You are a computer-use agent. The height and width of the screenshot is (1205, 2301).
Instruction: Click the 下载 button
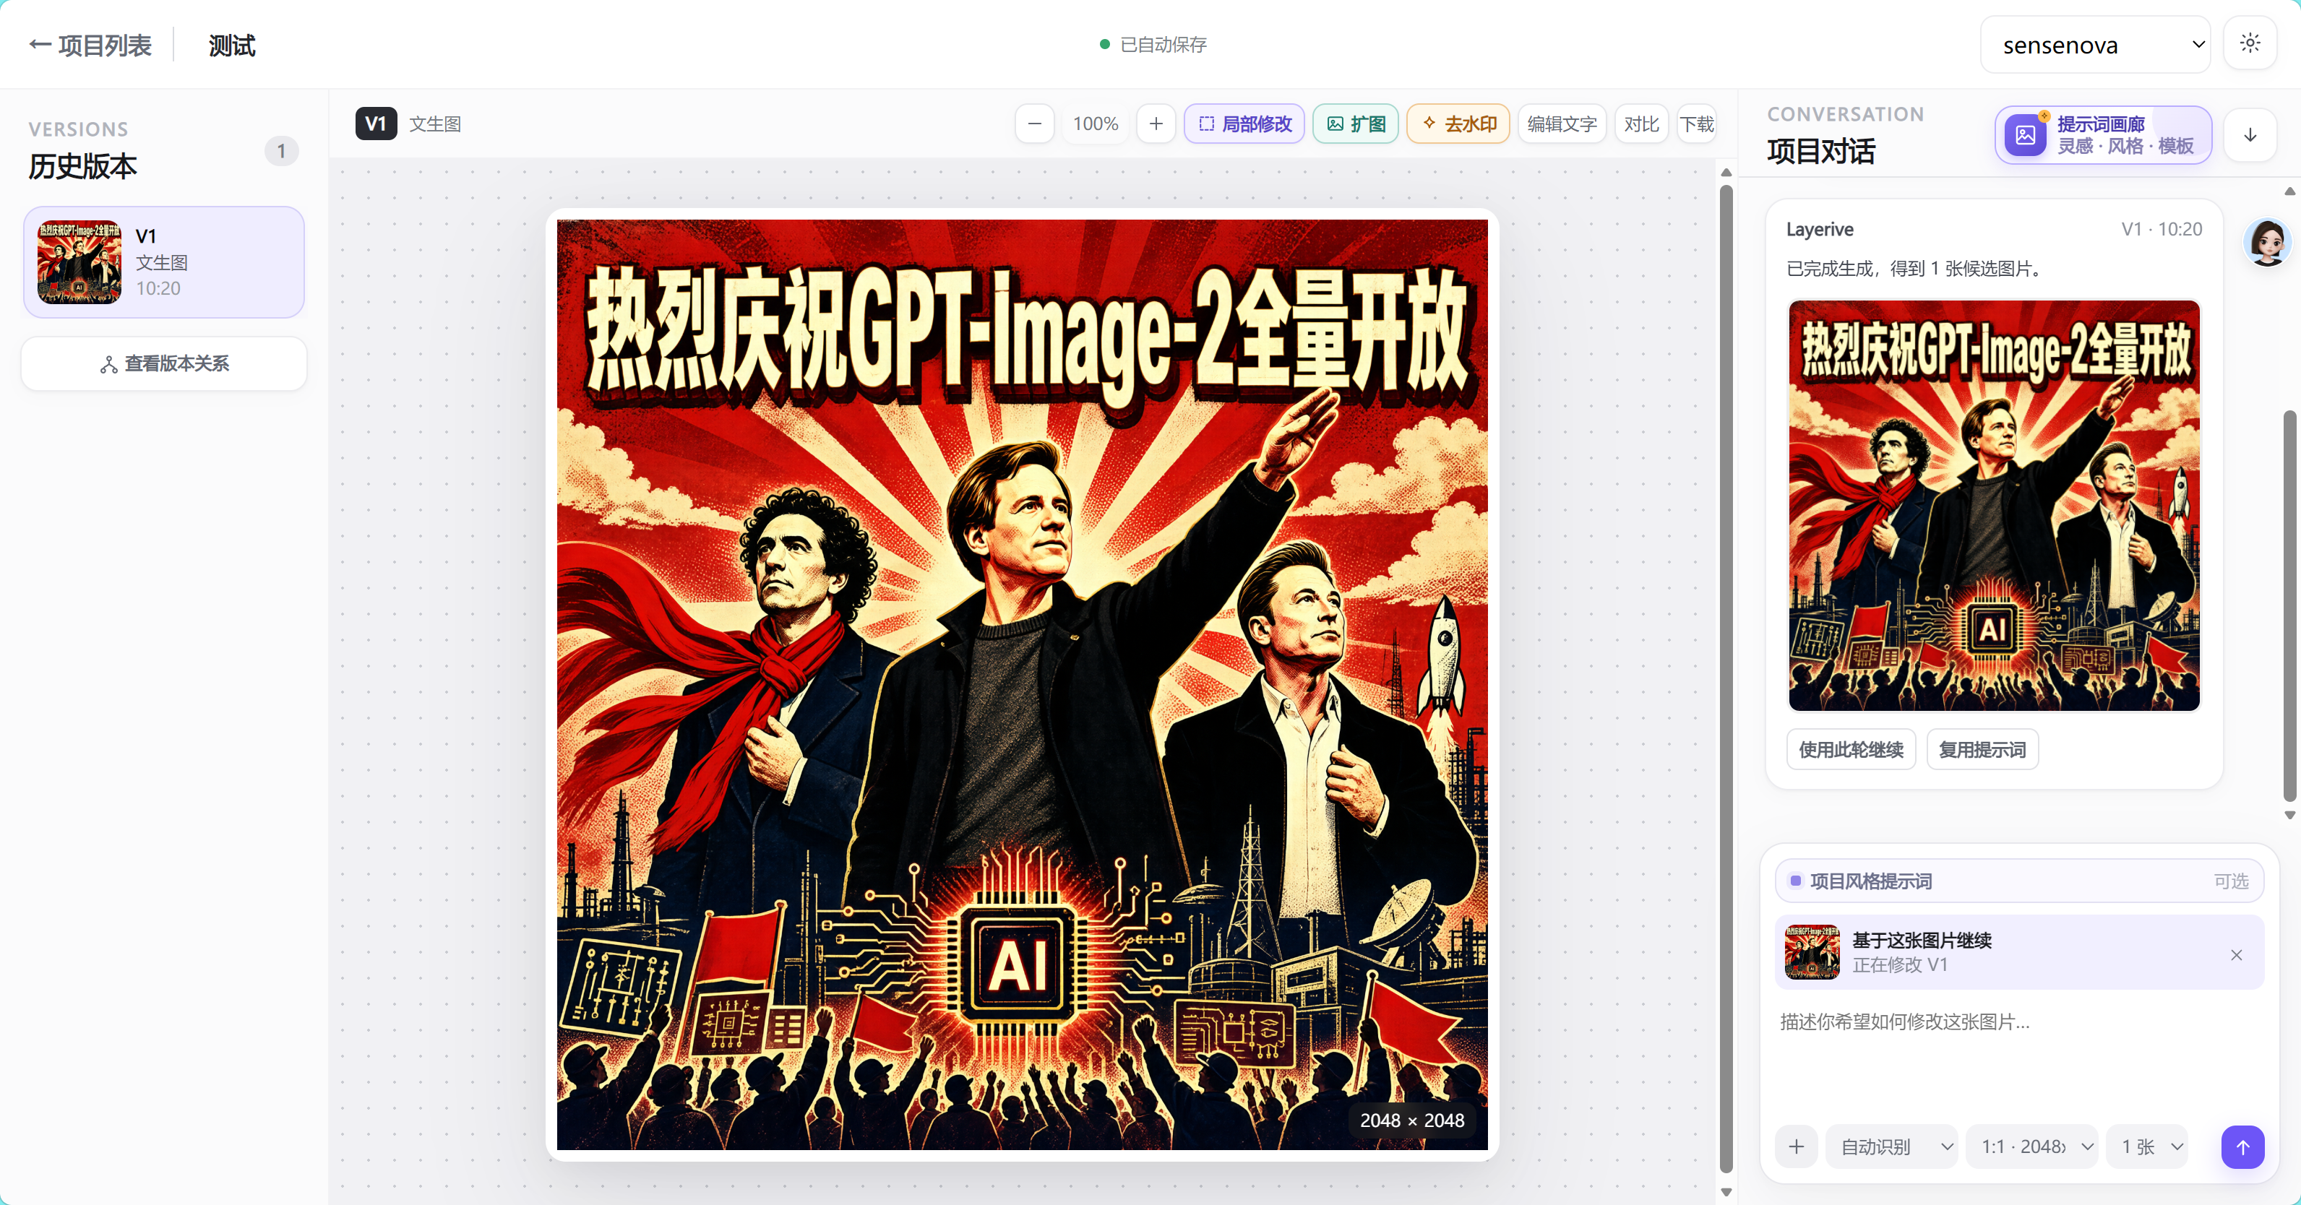(x=1696, y=124)
